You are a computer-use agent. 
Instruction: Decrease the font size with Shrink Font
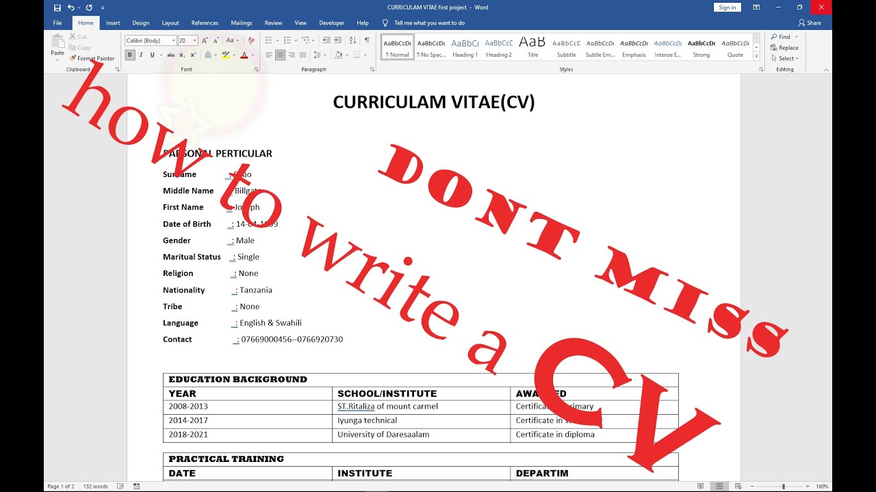coord(215,40)
